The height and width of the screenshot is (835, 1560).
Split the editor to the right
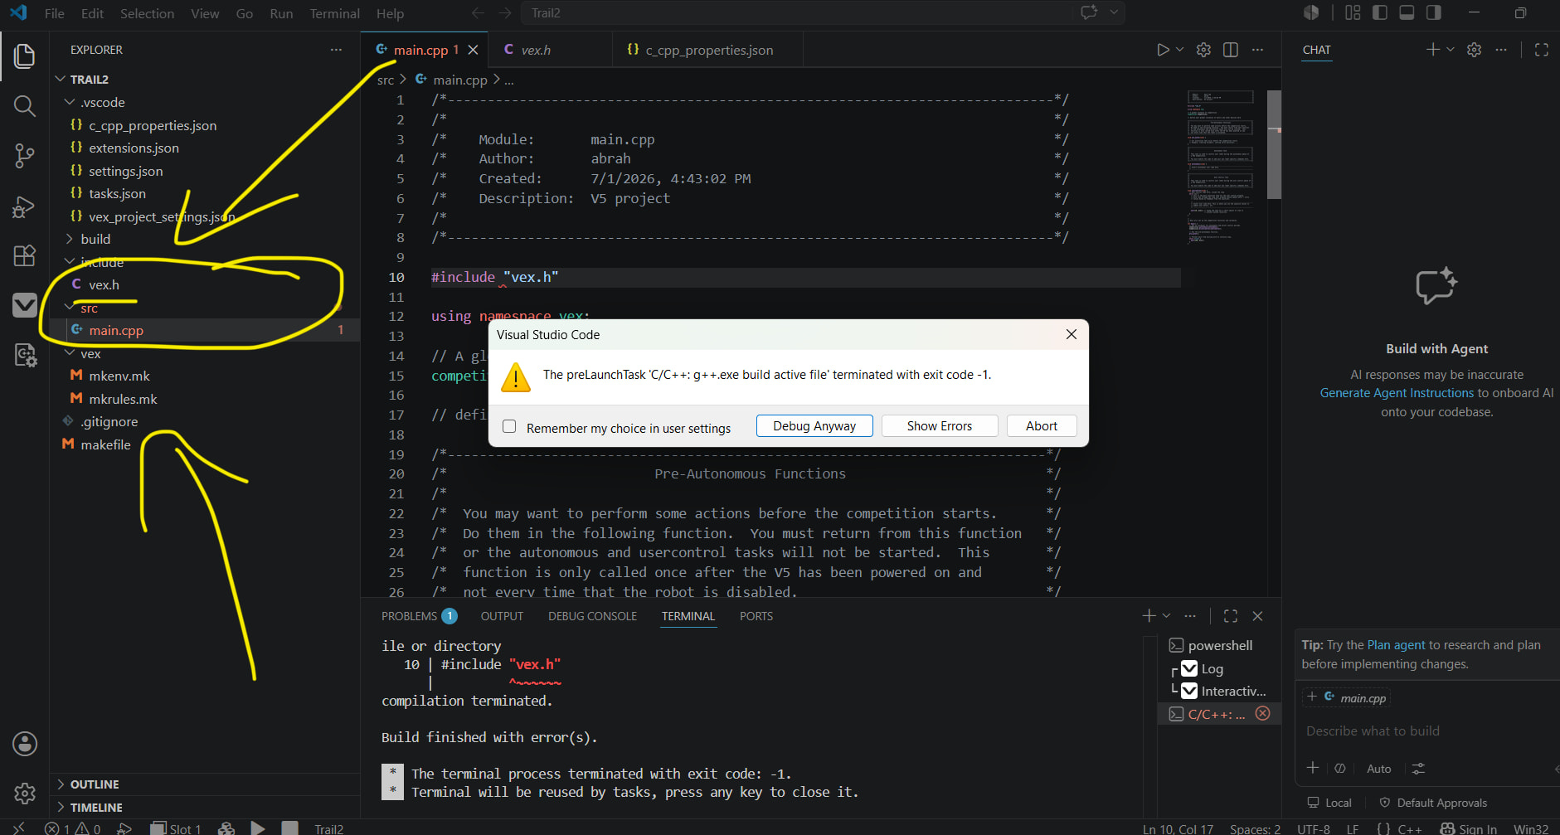click(1231, 50)
